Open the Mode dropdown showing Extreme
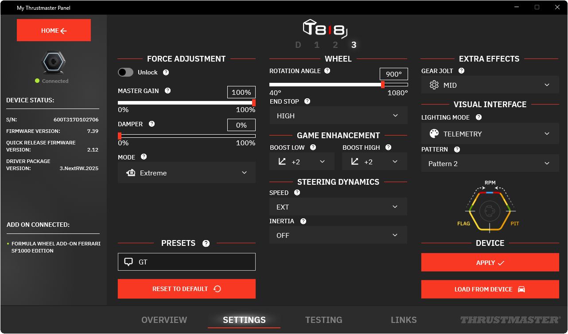 coord(187,173)
